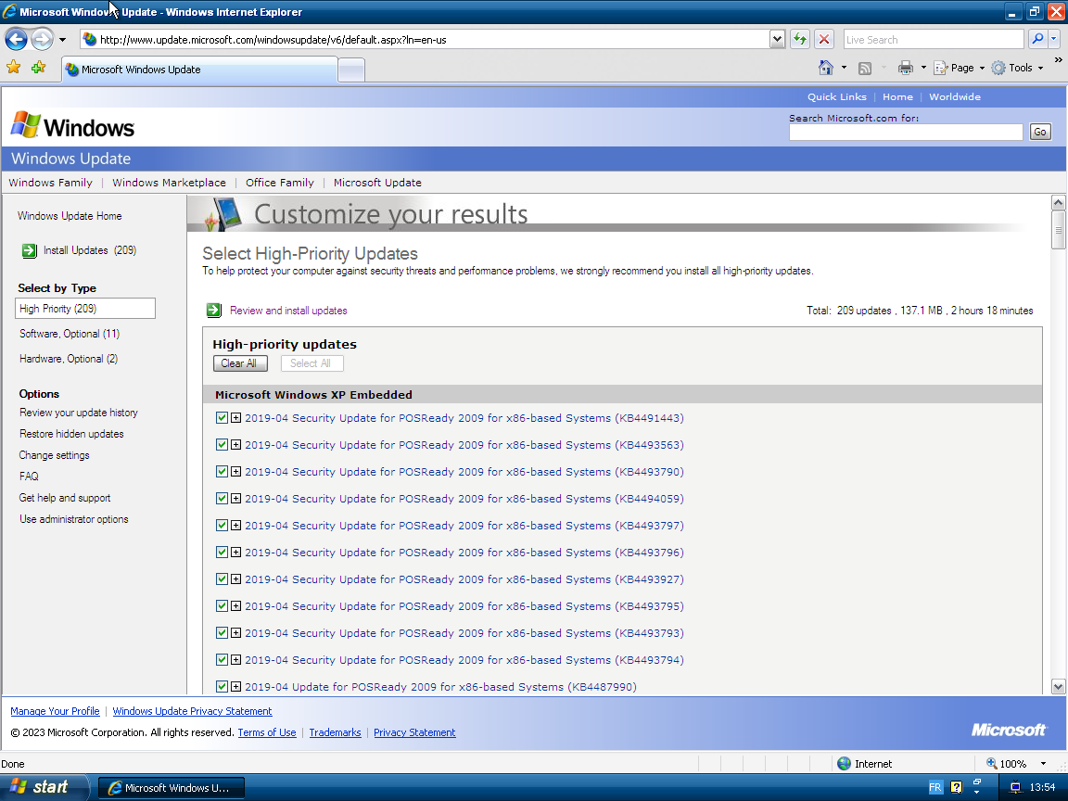Click the help question mark tray icon
The height and width of the screenshot is (801, 1068).
(957, 787)
